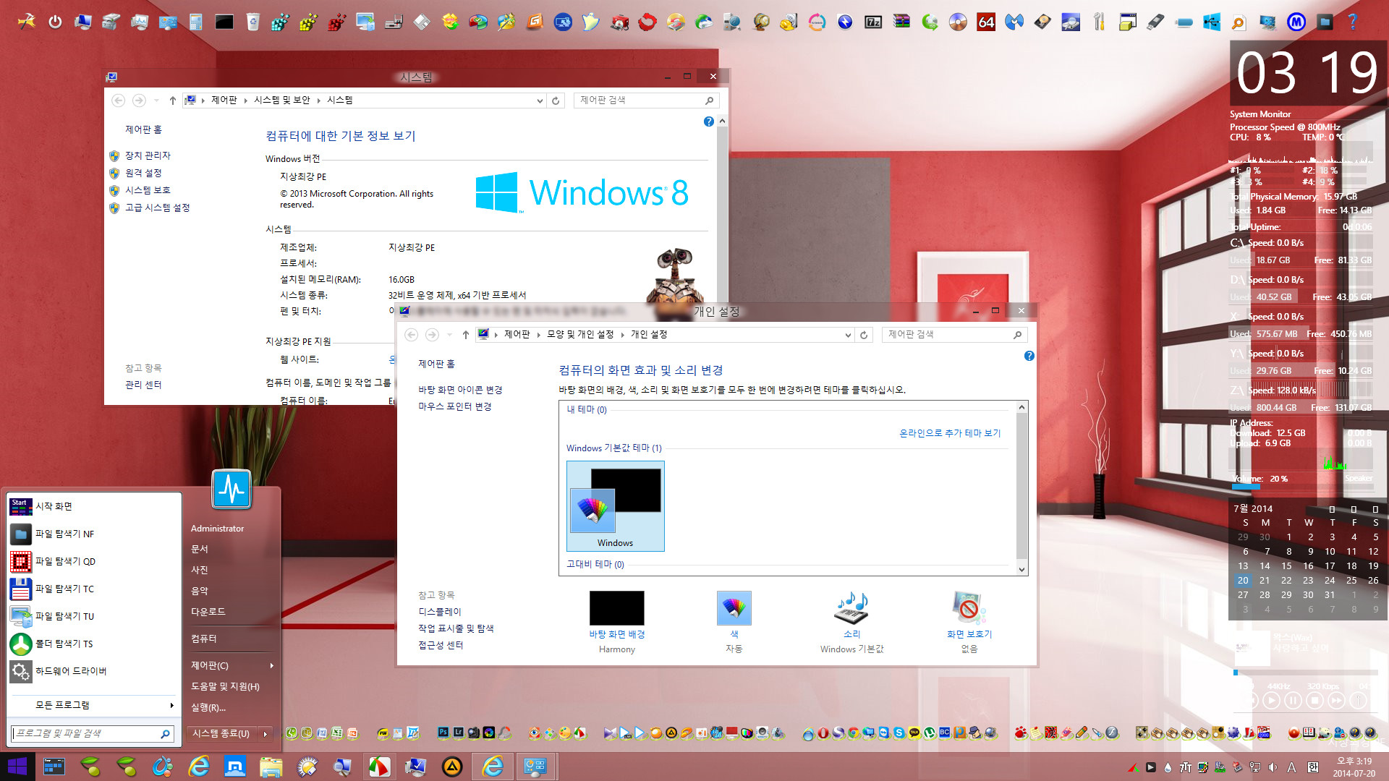Image resolution: width=1389 pixels, height=781 pixels.
Task: Open Recycle Bin icon in top dock
Action: (x=252, y=22)
